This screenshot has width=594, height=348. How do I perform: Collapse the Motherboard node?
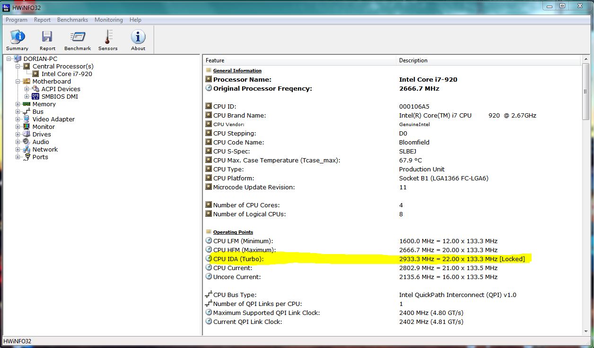[x=17, y=81]
